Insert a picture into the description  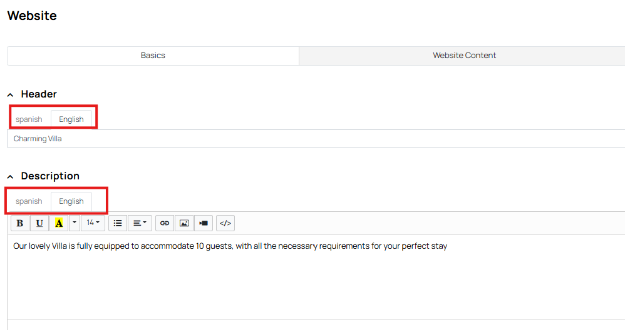[x=184, y=223]
